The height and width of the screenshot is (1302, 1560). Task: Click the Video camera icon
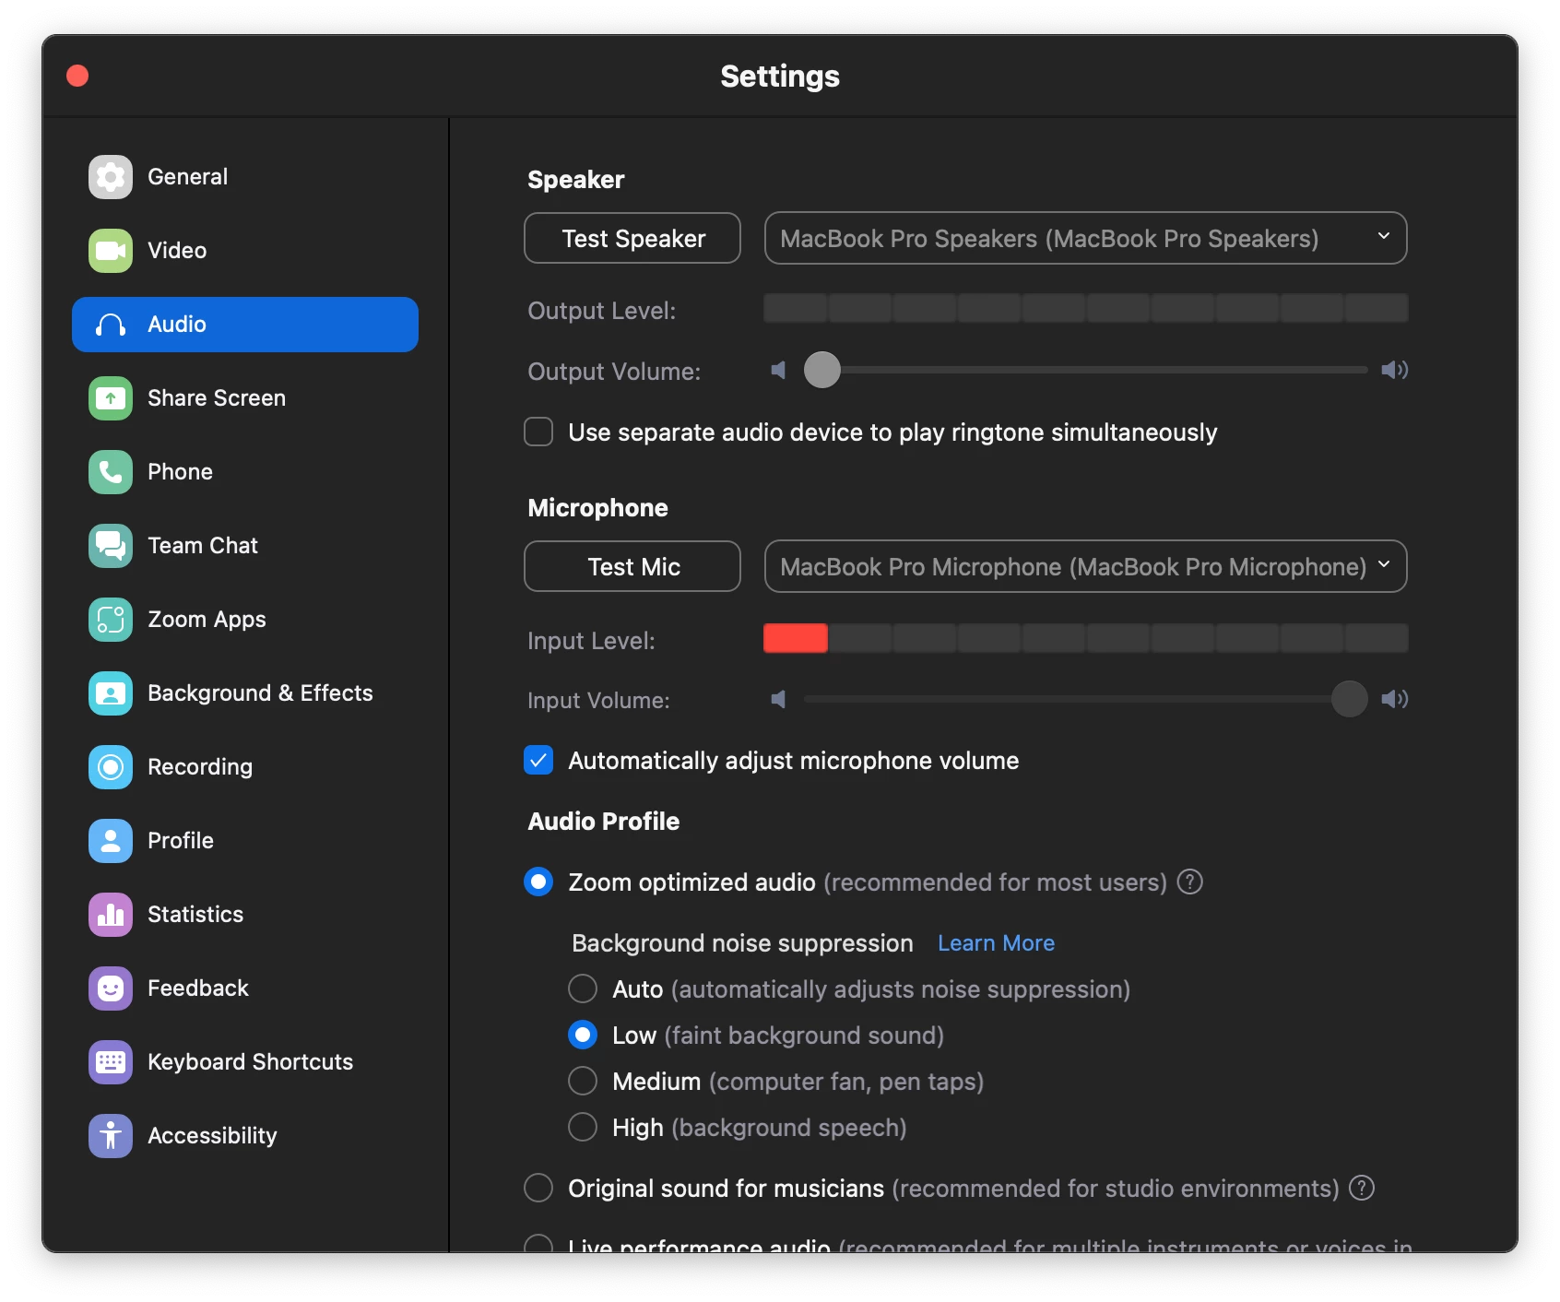coord(111,251)
